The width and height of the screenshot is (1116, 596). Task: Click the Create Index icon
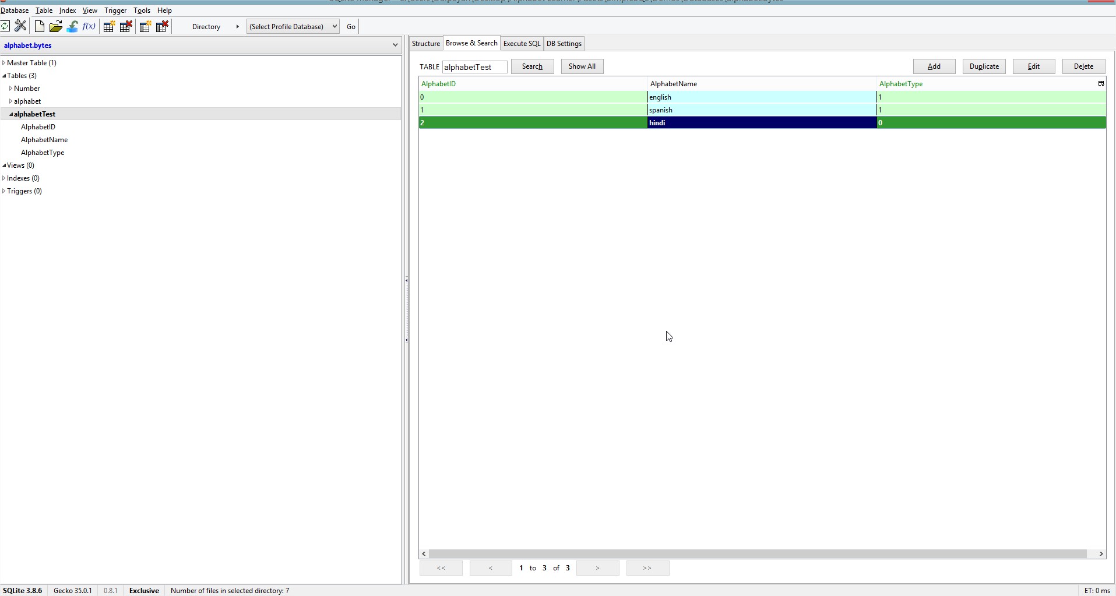145,26
